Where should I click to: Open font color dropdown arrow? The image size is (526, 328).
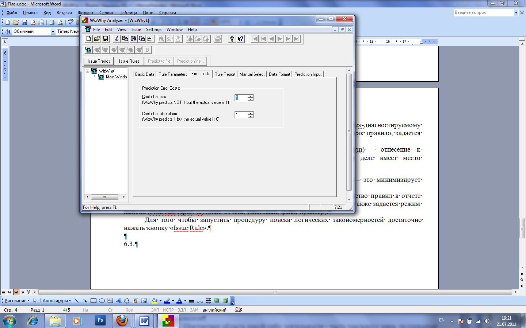[185, 301]
